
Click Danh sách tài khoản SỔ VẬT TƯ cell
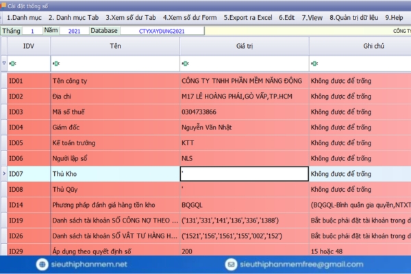point(115,236)
